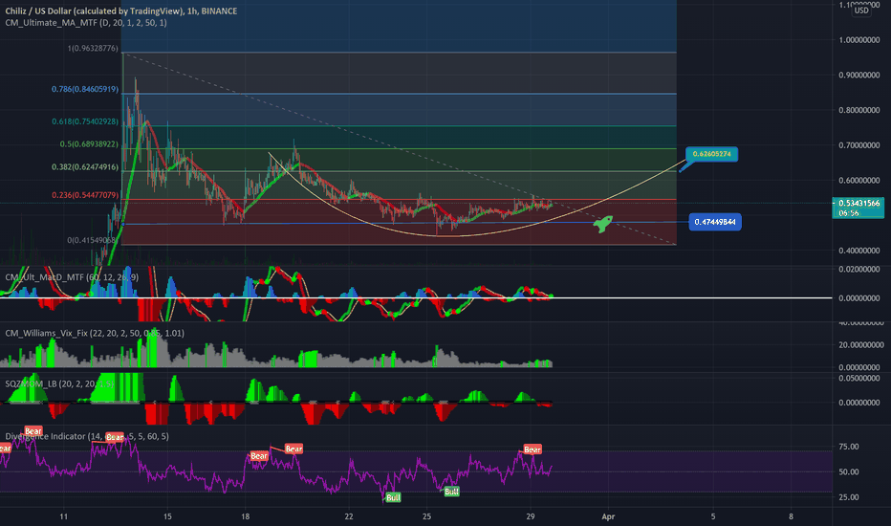Click Fibonacci level 1(0.96328776)
Image resolution: width=891 pixels, height=526 pixels.
coord(93,49)
